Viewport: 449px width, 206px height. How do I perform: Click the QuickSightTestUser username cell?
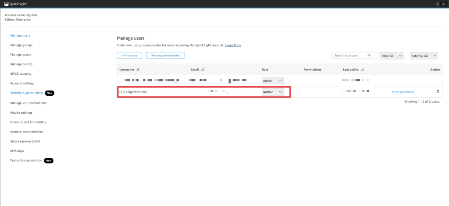click(133, 92)
